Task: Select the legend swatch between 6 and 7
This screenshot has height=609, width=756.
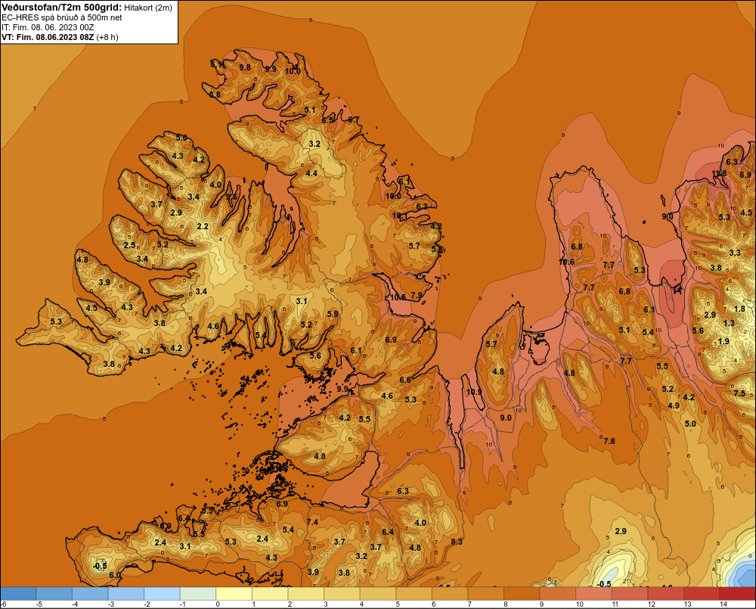Action: [450, 594]
